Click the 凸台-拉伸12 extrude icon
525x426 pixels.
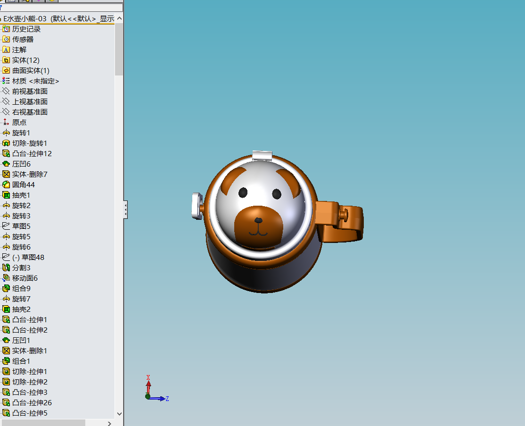point(6,153)
